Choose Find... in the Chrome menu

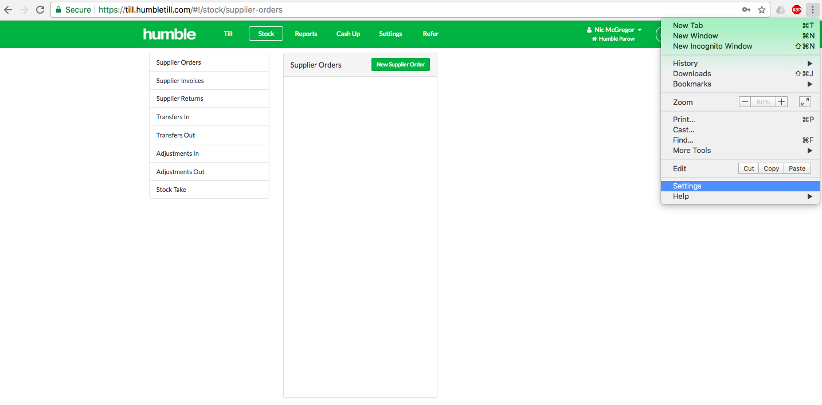point(740,140)
